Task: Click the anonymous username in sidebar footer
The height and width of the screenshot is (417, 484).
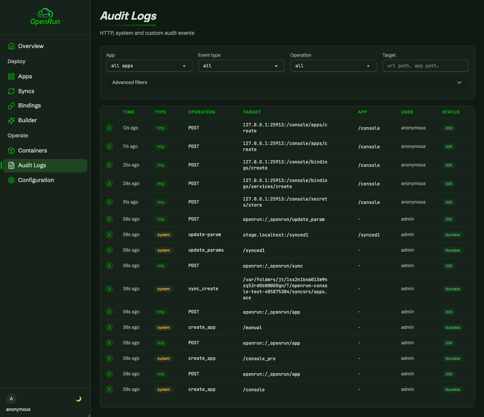Action: click(x=18, y=409)
